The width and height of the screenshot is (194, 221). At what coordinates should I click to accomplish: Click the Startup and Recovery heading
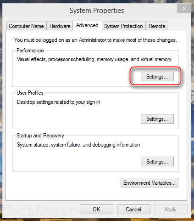(40, 136)
